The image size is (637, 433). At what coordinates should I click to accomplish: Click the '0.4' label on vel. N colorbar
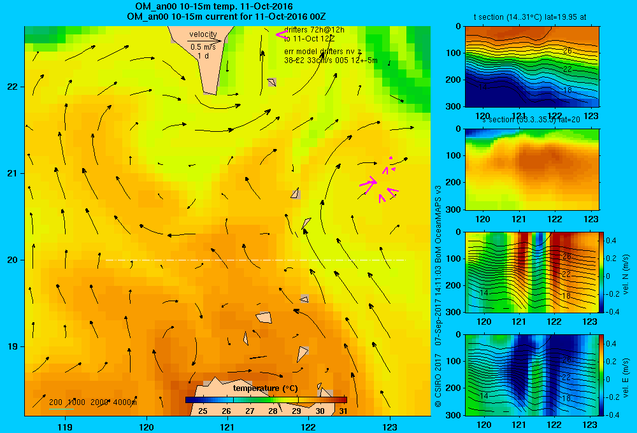point(611,241)
